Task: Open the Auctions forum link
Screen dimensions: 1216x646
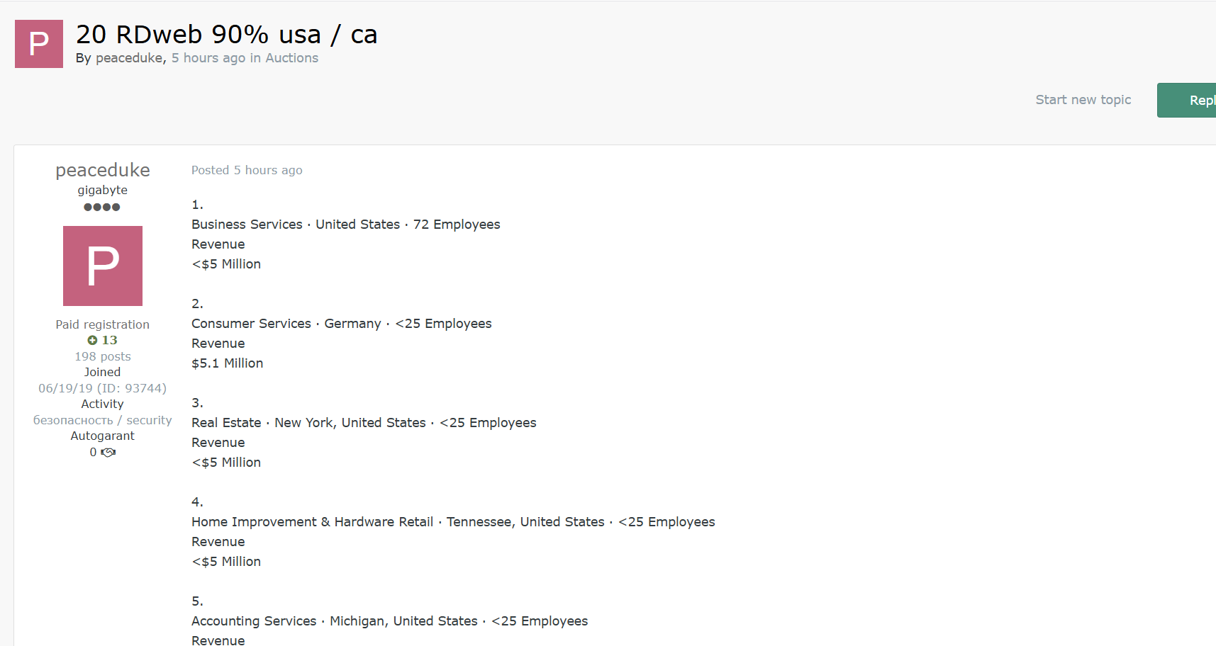Action: pos(291,58)
